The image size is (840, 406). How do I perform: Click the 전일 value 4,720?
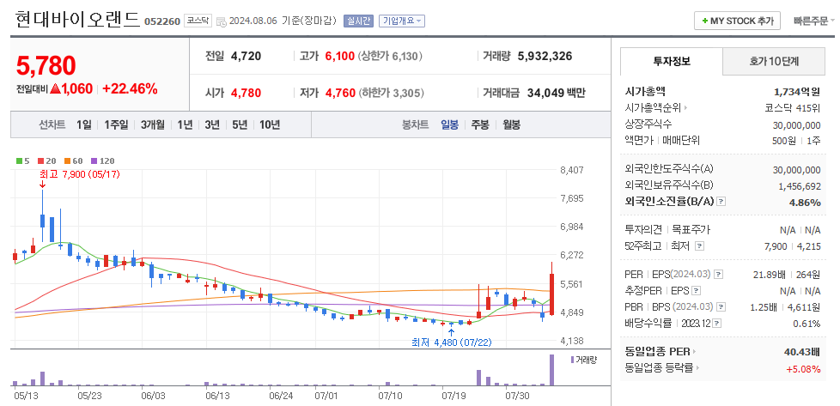(246, 56)
